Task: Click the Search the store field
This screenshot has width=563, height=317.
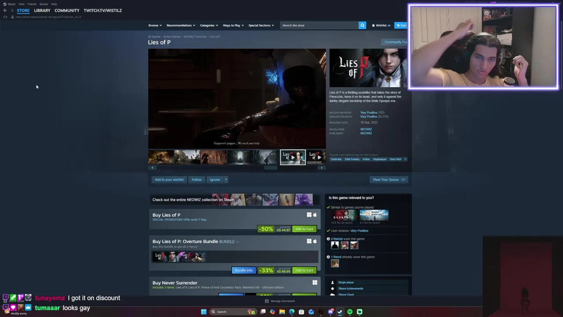Action: click(x=319, y=25)
